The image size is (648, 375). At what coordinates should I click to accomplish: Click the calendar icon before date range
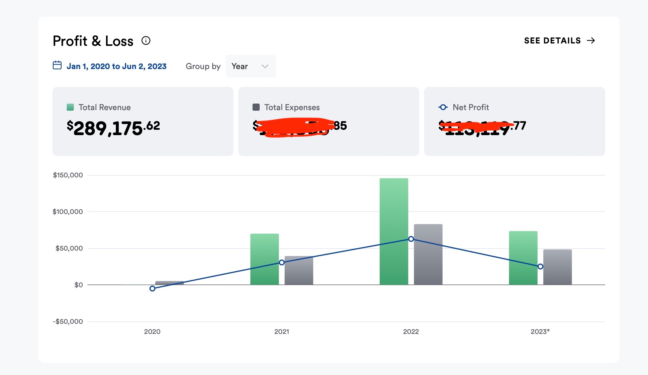tap(57, 65)
